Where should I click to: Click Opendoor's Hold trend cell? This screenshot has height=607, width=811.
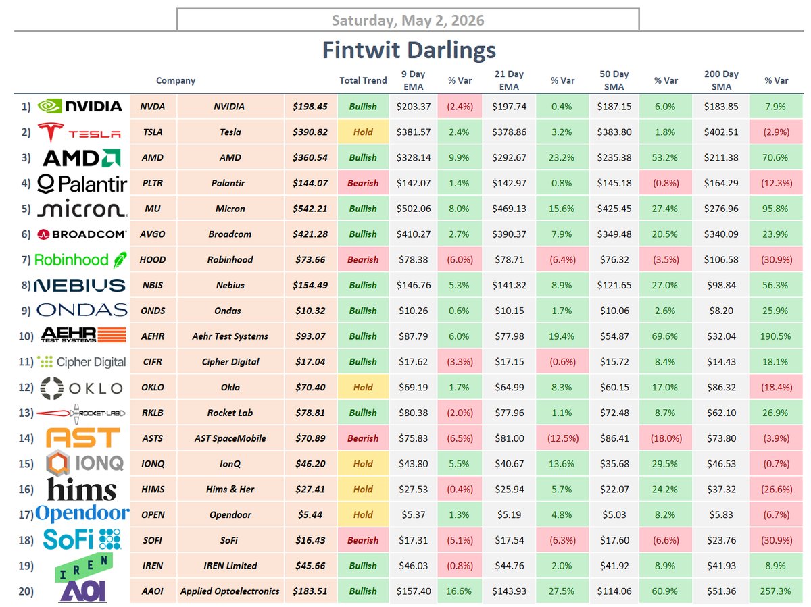pos(363,514)
